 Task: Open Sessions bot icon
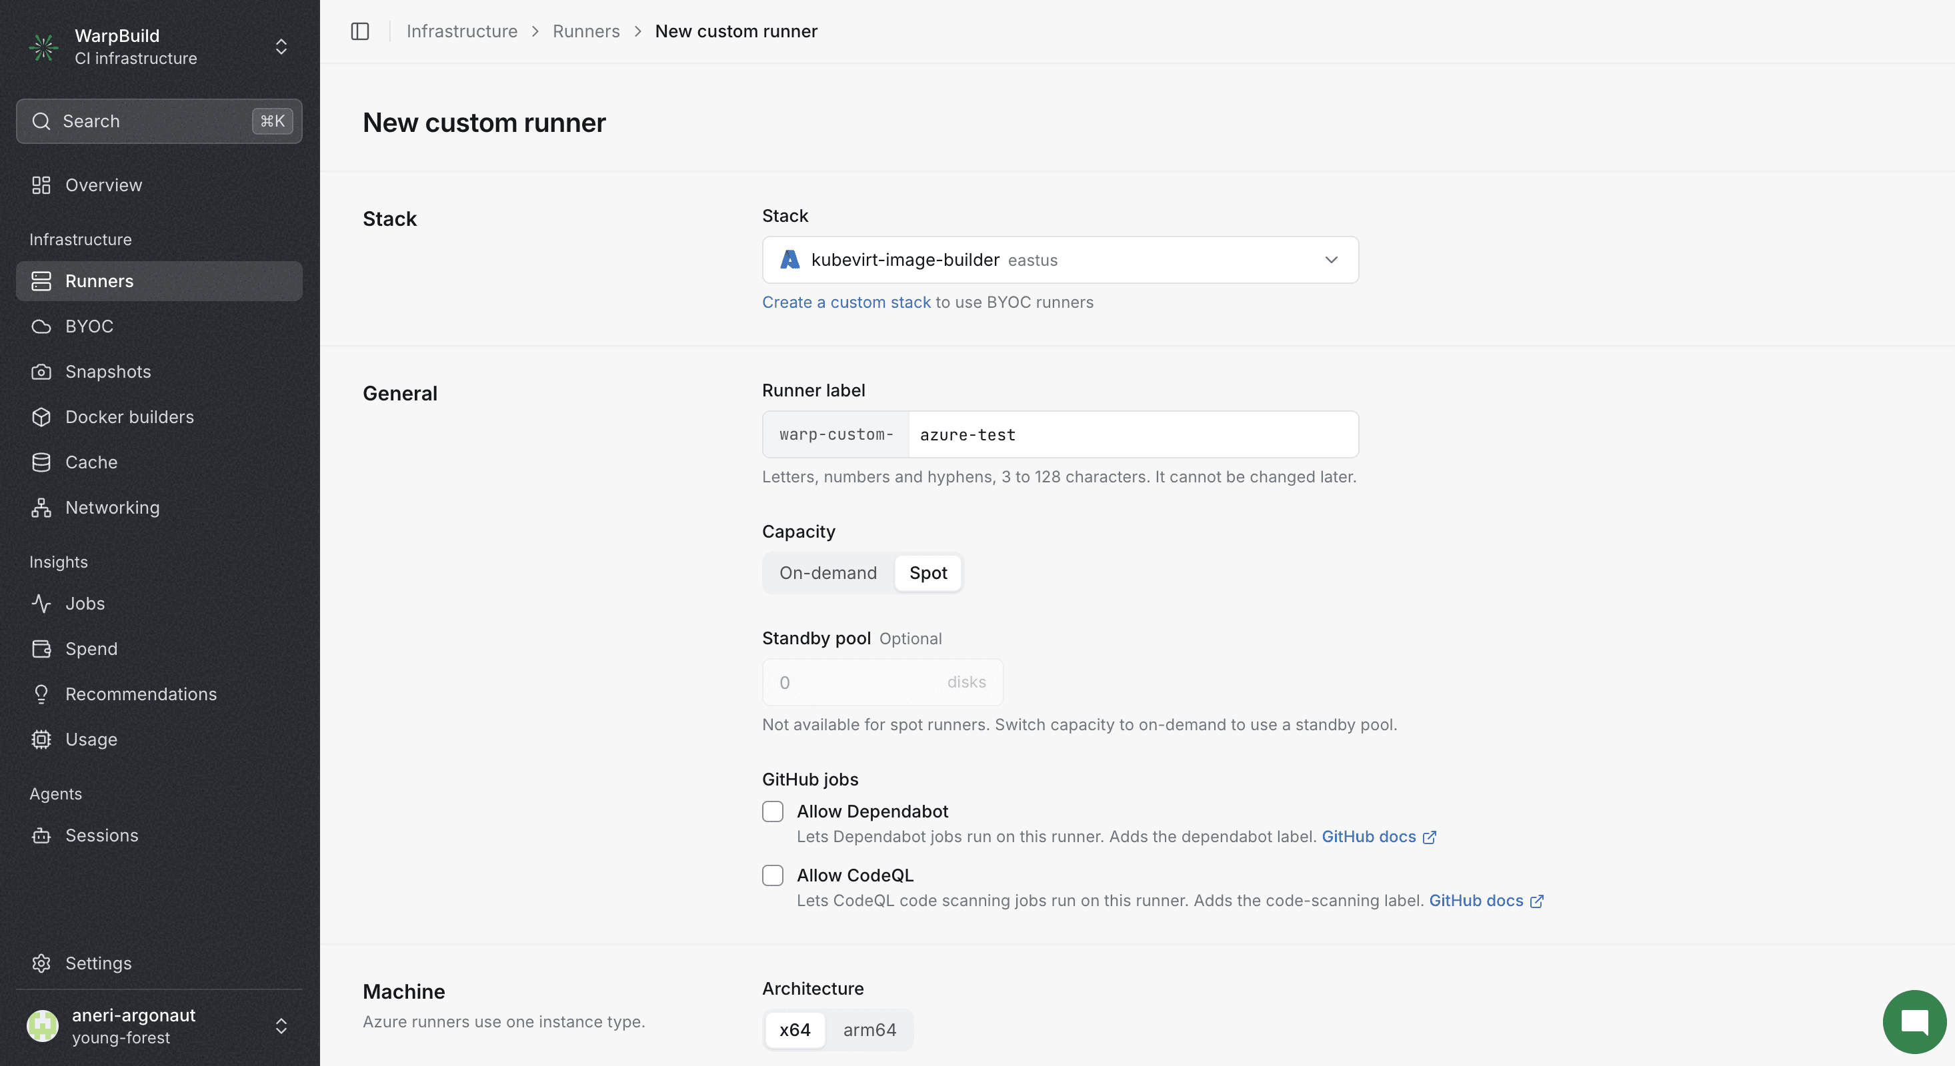(41, 835)
